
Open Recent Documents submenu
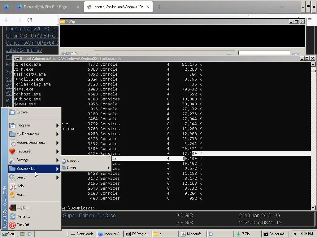[34, 143]
